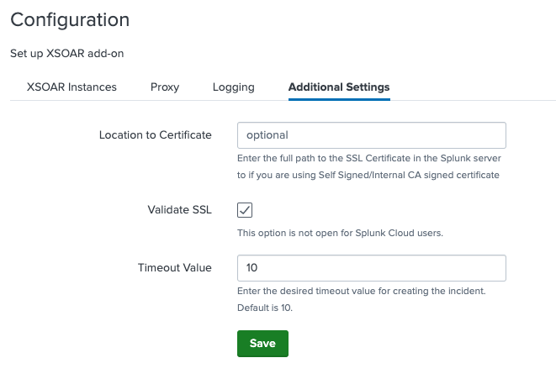
Task: Click 'Enter the desired timeout value' help text
Action: point(362,291)
